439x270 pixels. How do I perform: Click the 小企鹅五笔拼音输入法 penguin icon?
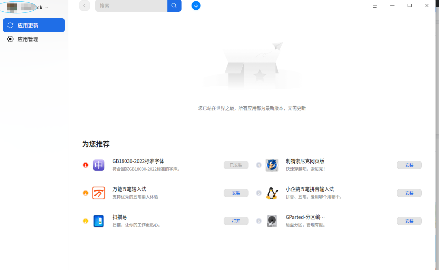[x=272, y=193]
